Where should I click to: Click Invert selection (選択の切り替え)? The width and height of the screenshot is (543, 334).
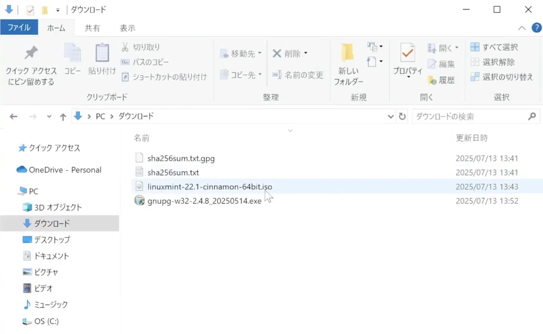click(502, 77)
